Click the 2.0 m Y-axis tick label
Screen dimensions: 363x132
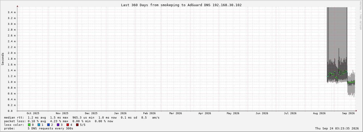point(12,53)
